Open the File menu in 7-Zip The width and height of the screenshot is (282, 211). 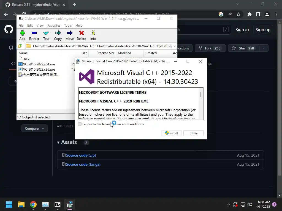point(21,26)
